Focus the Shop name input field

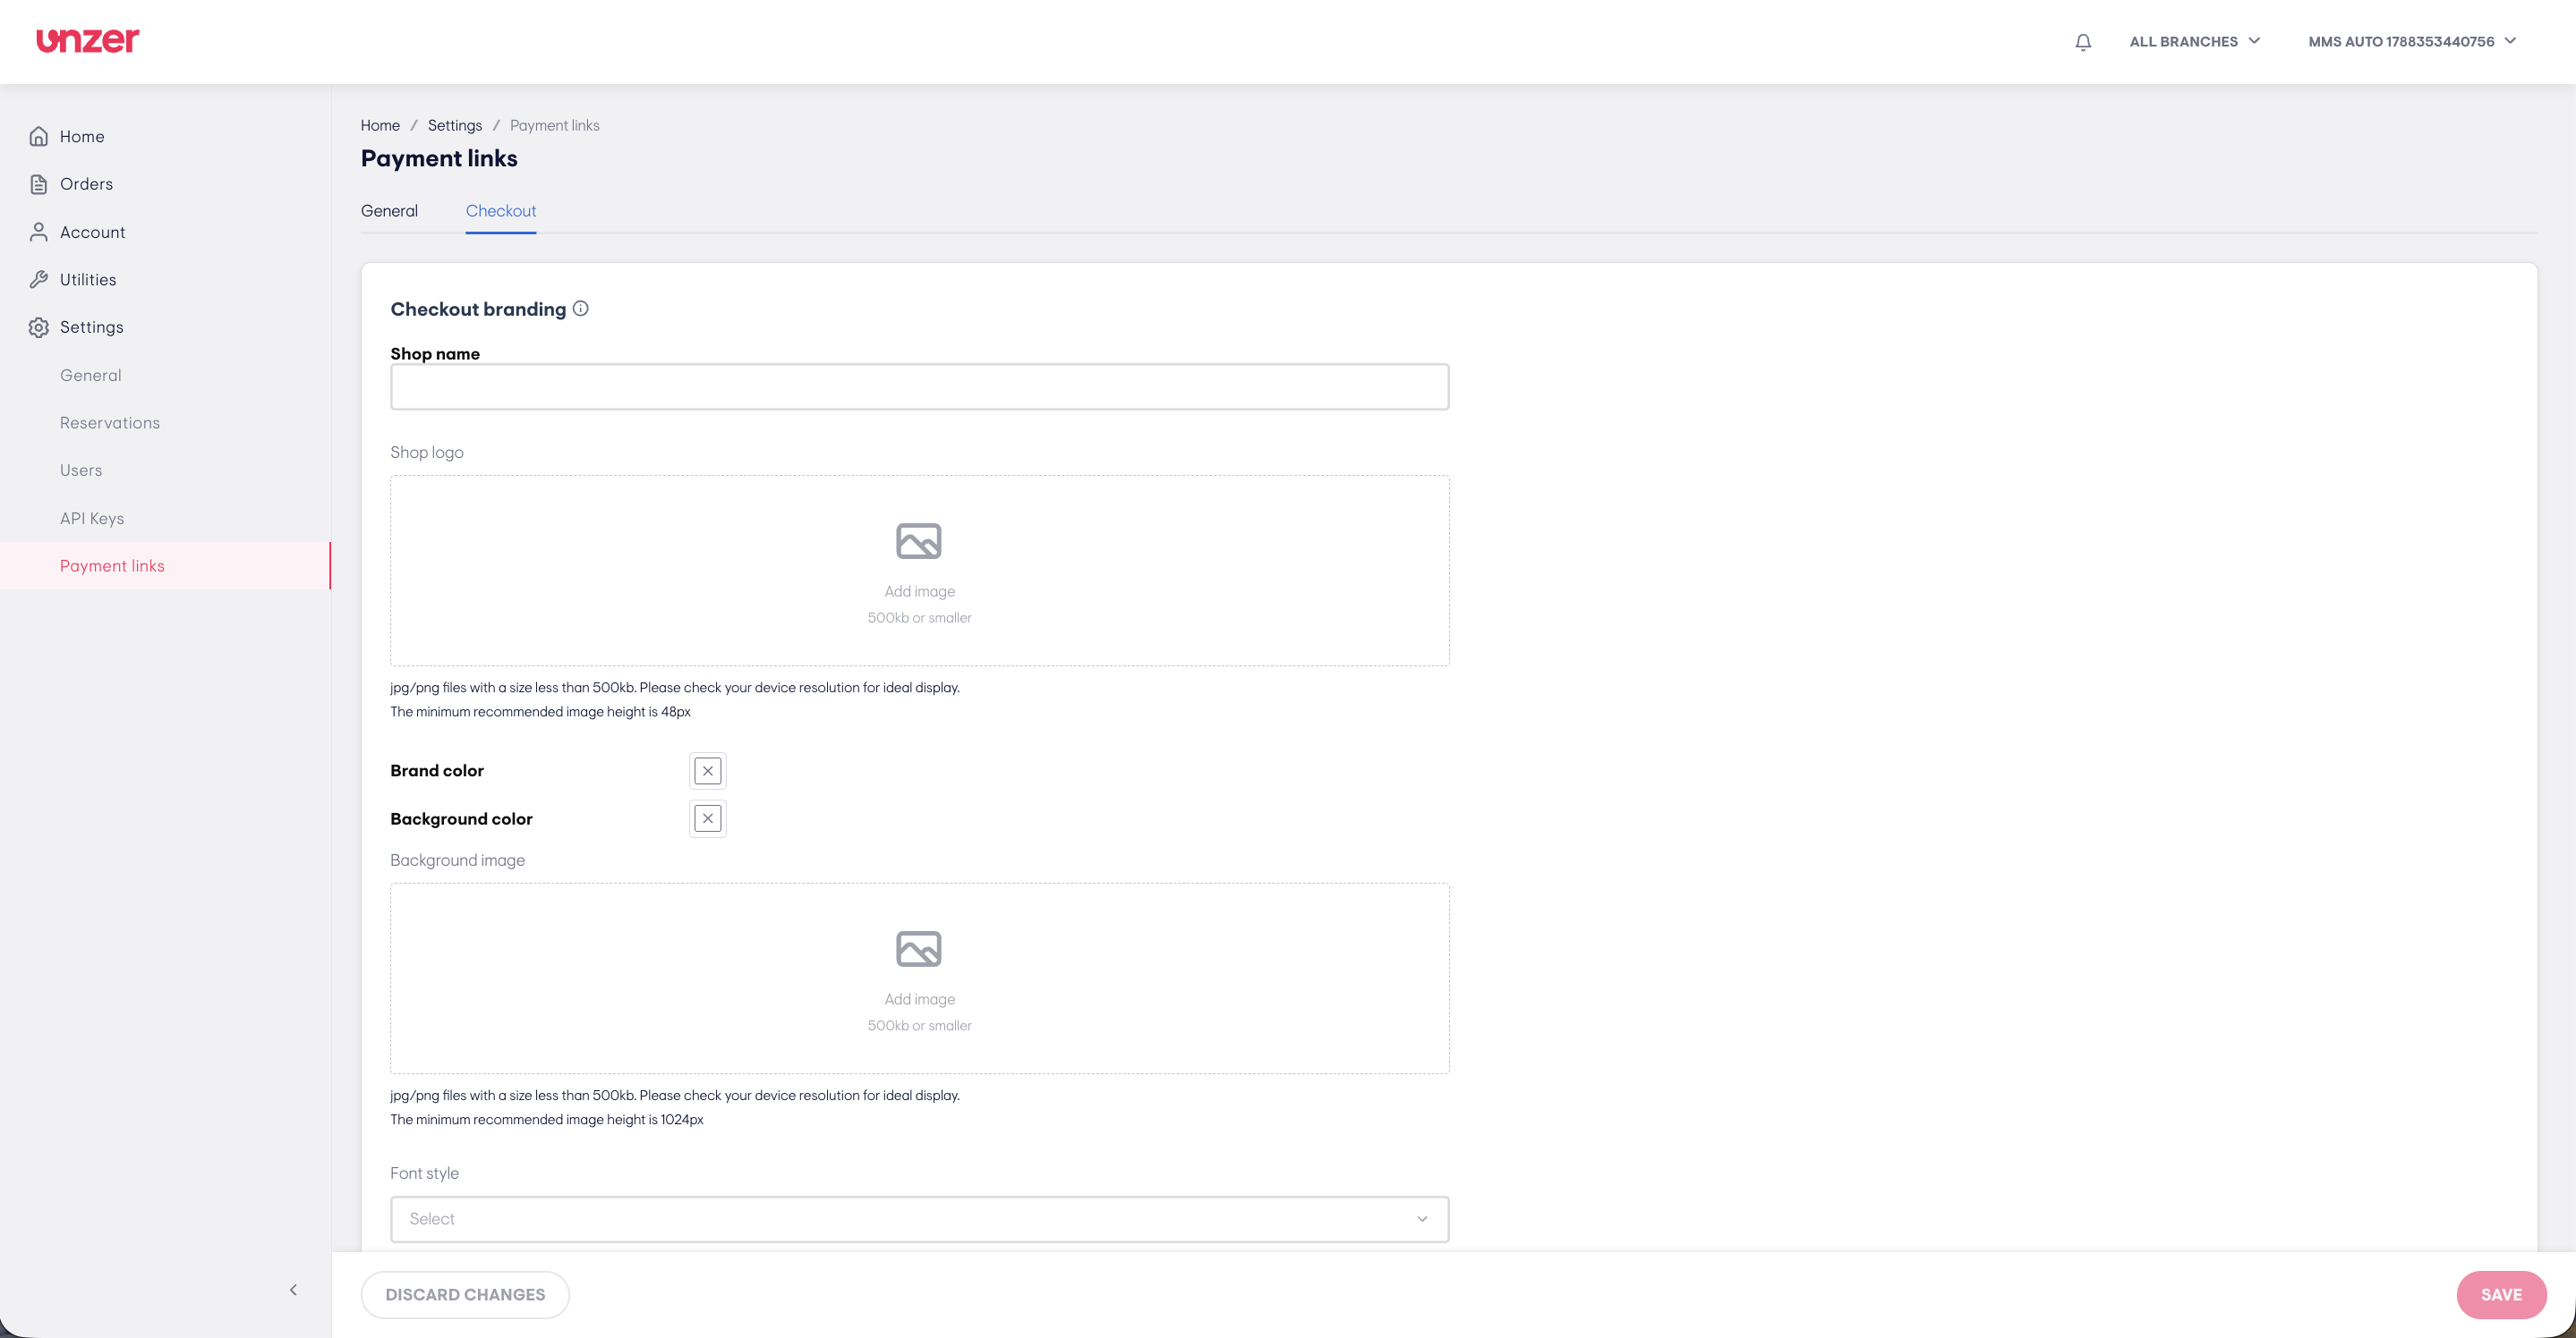919,386
